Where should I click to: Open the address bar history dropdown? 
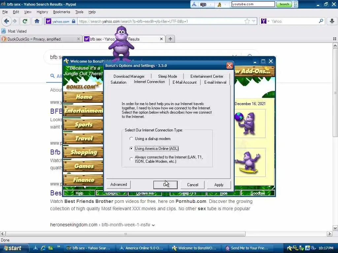click(253, 21)
